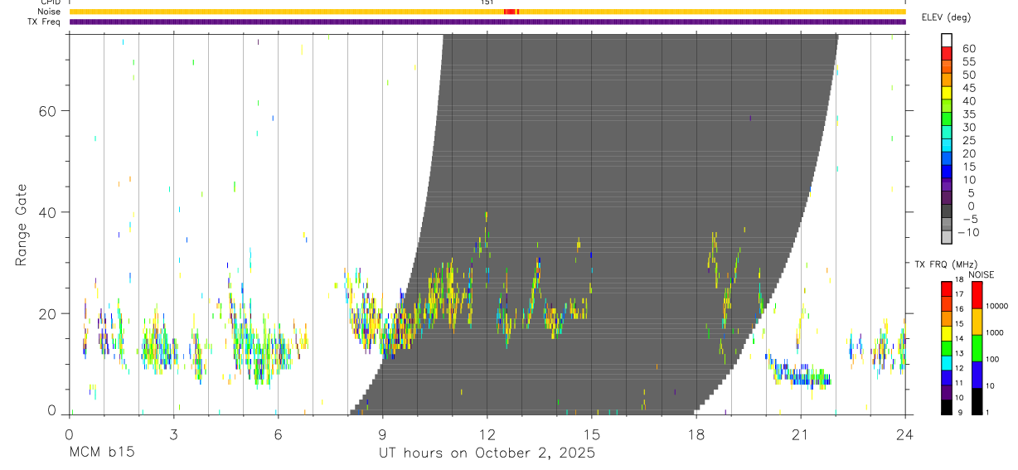Pick the red top segment of NOISE legend

coord(977,295)
